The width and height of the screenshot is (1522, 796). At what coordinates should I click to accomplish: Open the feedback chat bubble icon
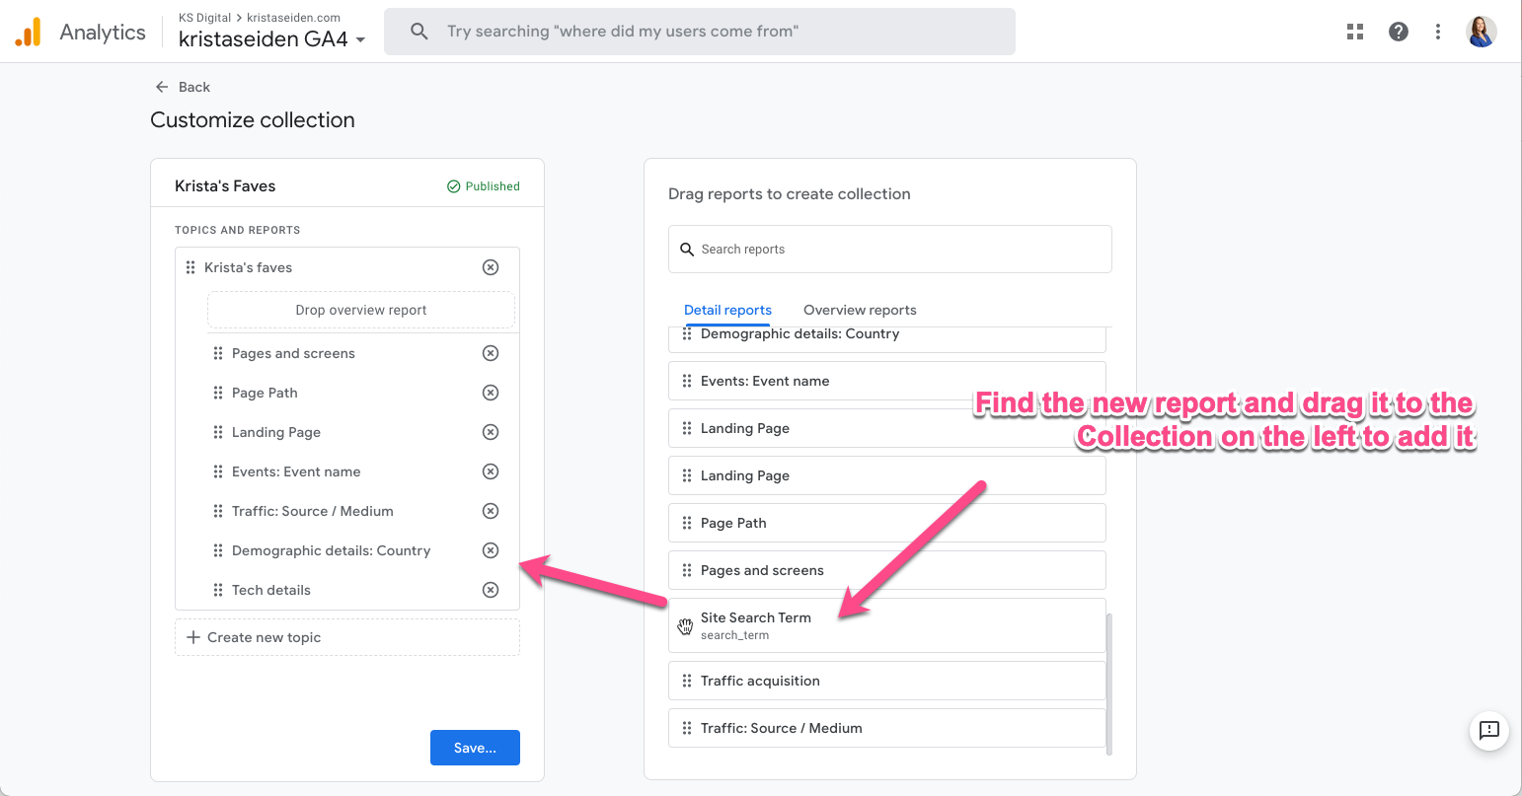click(1489, 730)
